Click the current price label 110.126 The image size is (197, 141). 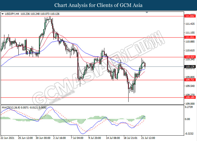[190, 67]
